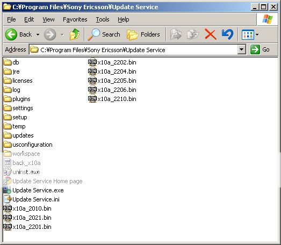
Task: Select the temp folder icon
Action: pos(8,126)
